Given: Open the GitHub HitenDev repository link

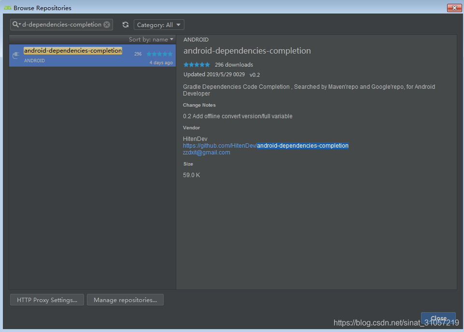Looking at the screenshot, I should [266, 146].
